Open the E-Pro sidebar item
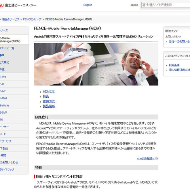Image resolution: width=190 pixels, height=190 pixels. pos(14,77)
